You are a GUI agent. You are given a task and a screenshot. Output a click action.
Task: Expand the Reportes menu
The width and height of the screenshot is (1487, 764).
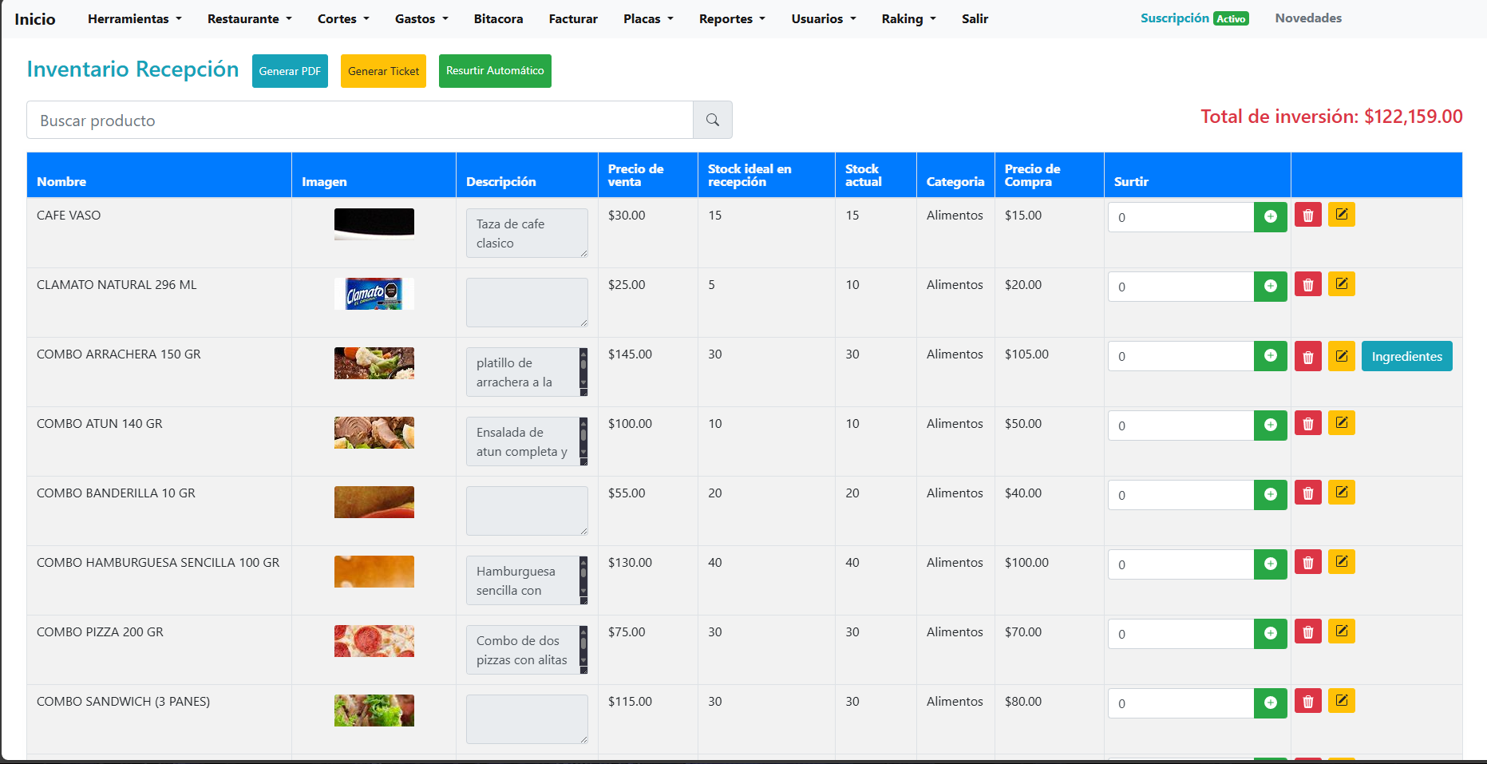pyautogui.click(x=731, y=19)
